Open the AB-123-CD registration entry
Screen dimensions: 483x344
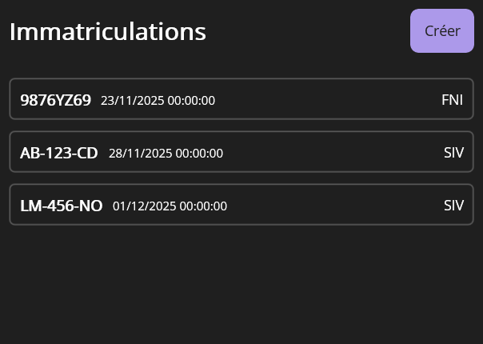coord(241,152)
